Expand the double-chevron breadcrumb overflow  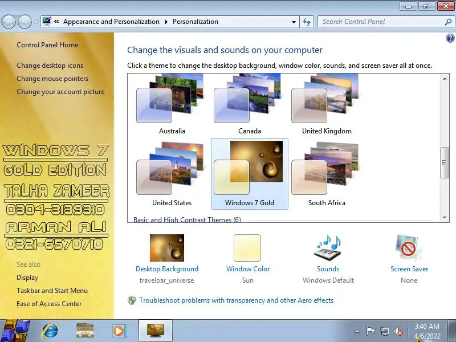56,22
